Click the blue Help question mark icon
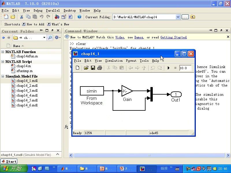The width and height of the screenshot is (231, 173). click(79, 17)
